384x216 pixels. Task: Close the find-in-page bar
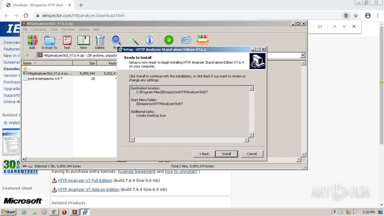tap(354, 26)
